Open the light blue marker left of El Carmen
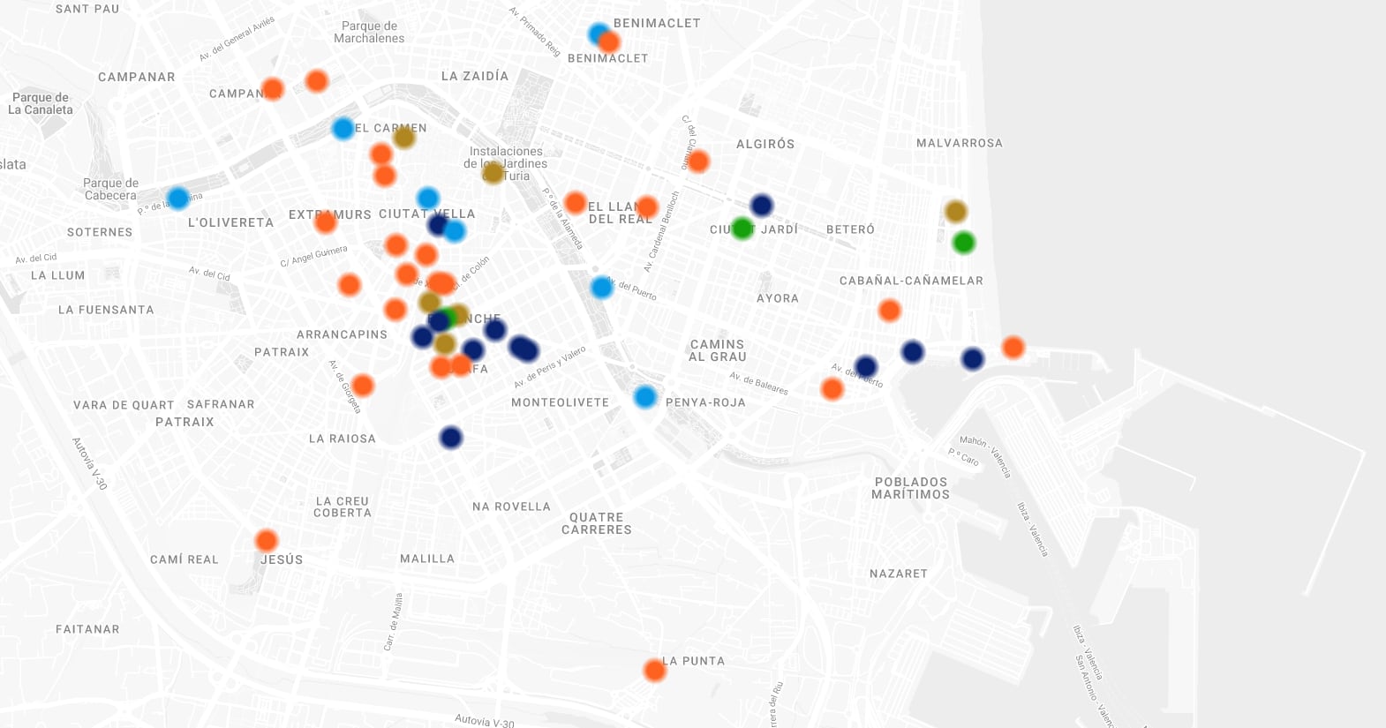The width and height of the screenshot is (1386, 728). pos(343,129)
